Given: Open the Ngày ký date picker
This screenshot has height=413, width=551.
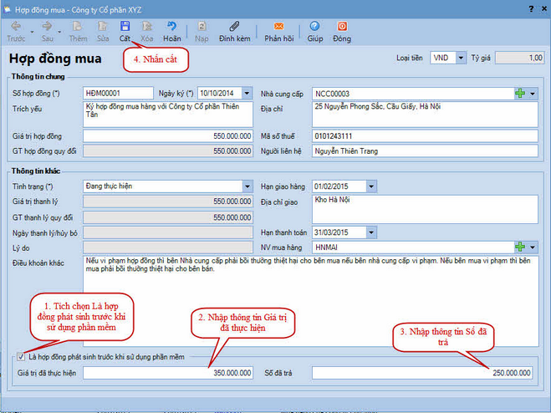Looking at the screenshot, I should click(x=247, y=94).
